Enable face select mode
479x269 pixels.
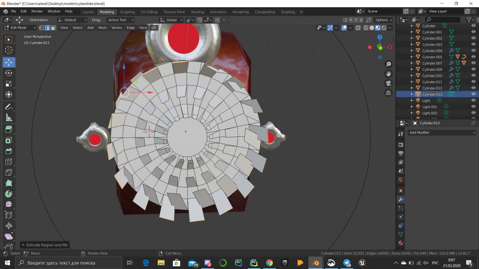click(x=53, y=28)
